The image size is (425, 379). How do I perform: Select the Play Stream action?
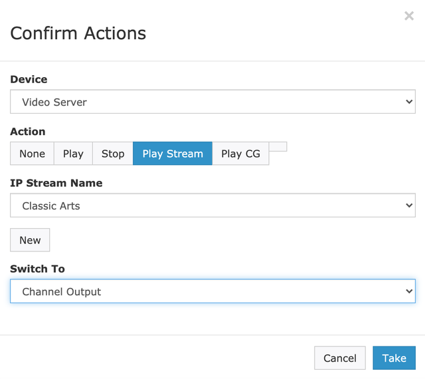point(173,154)
